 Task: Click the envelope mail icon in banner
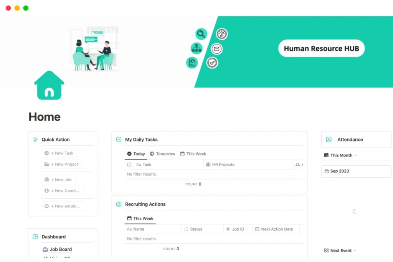click(x=216, y=49)
